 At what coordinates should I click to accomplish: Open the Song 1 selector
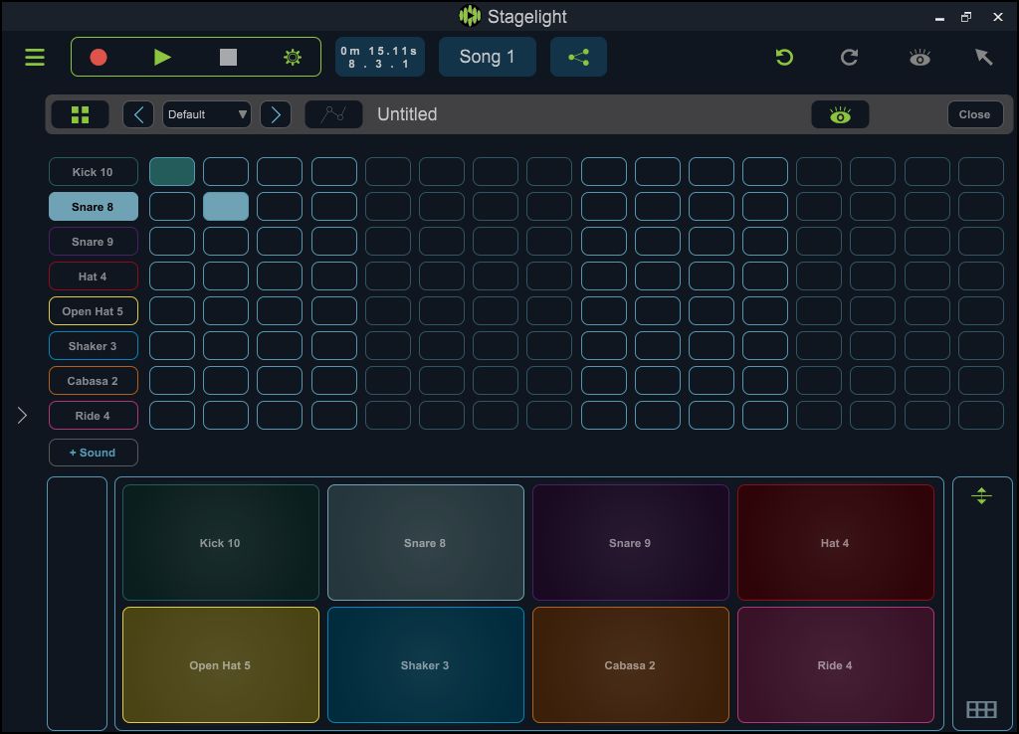point(487,57)
